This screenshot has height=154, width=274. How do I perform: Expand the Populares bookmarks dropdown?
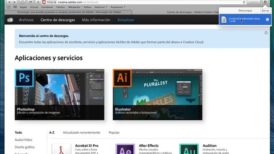118,7
